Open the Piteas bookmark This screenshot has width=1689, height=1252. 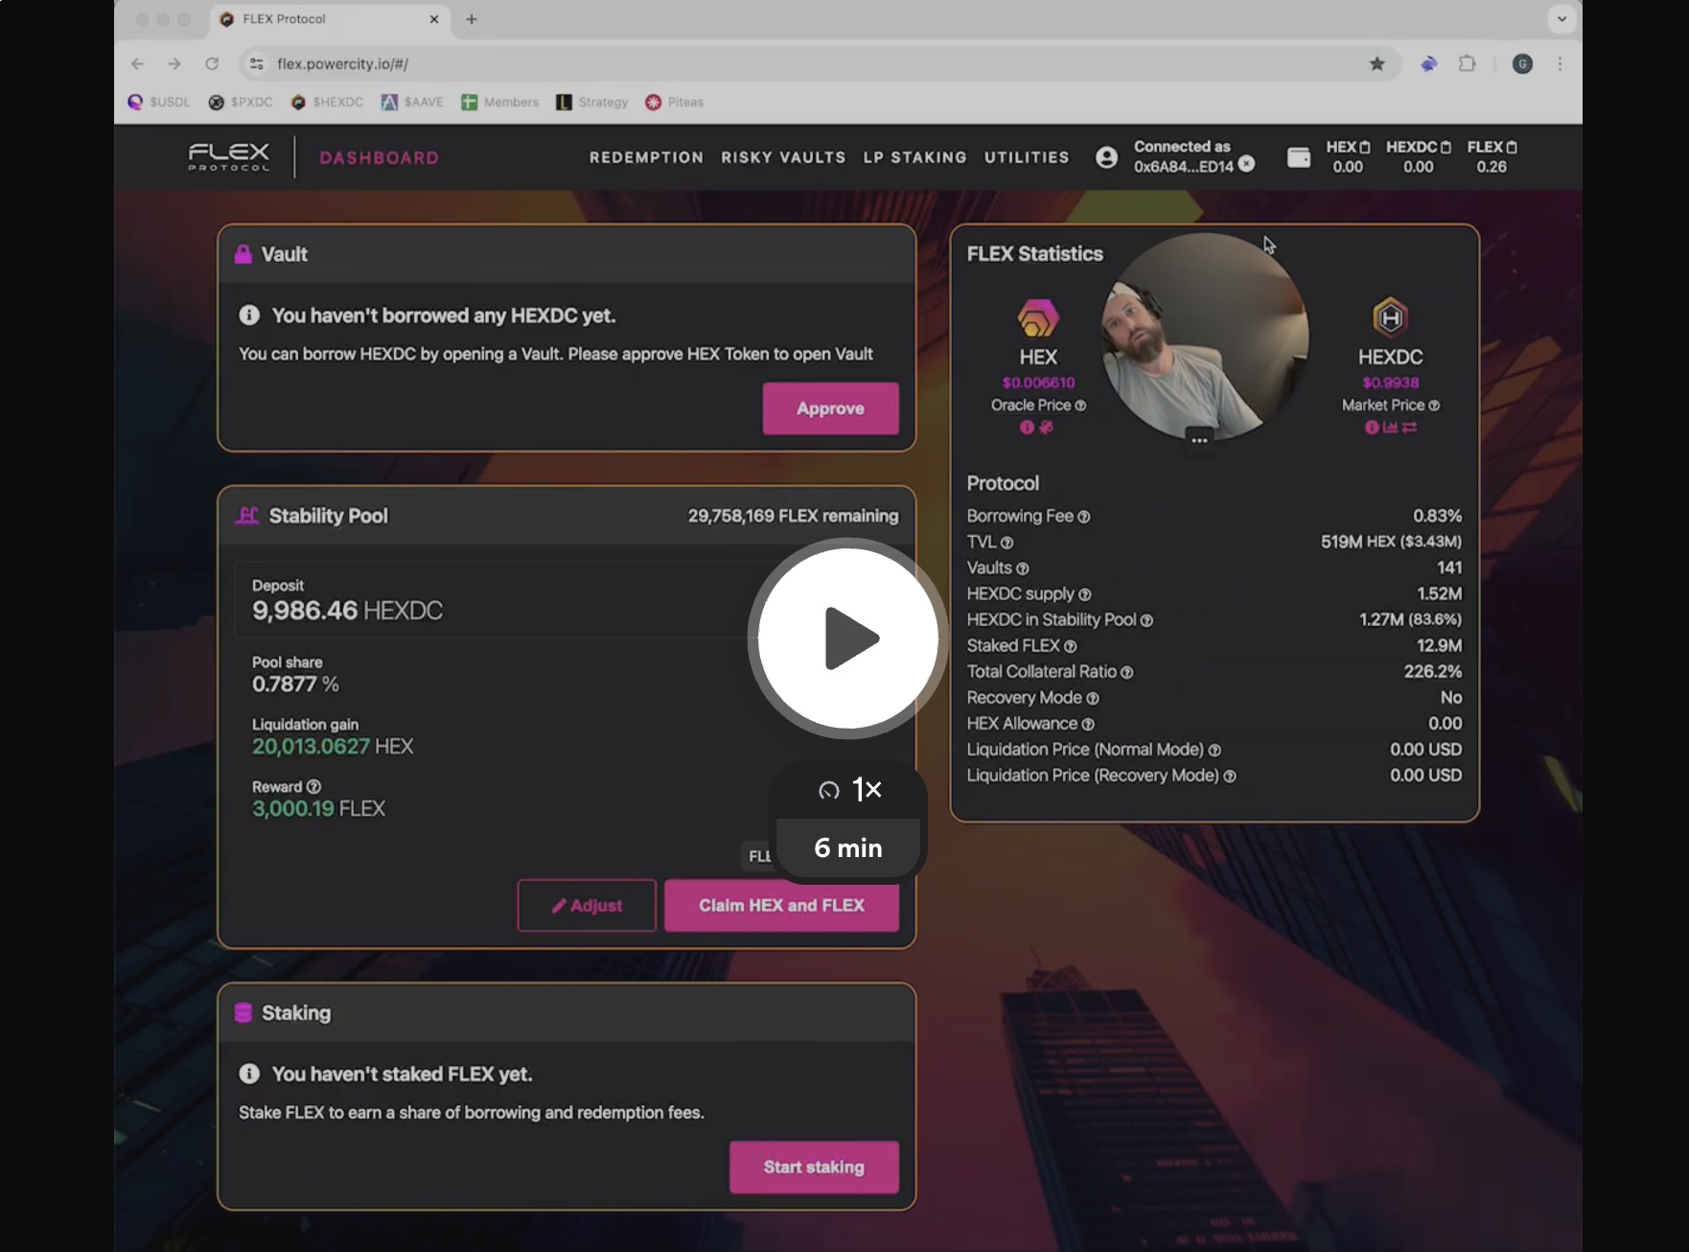coord(674,102)
